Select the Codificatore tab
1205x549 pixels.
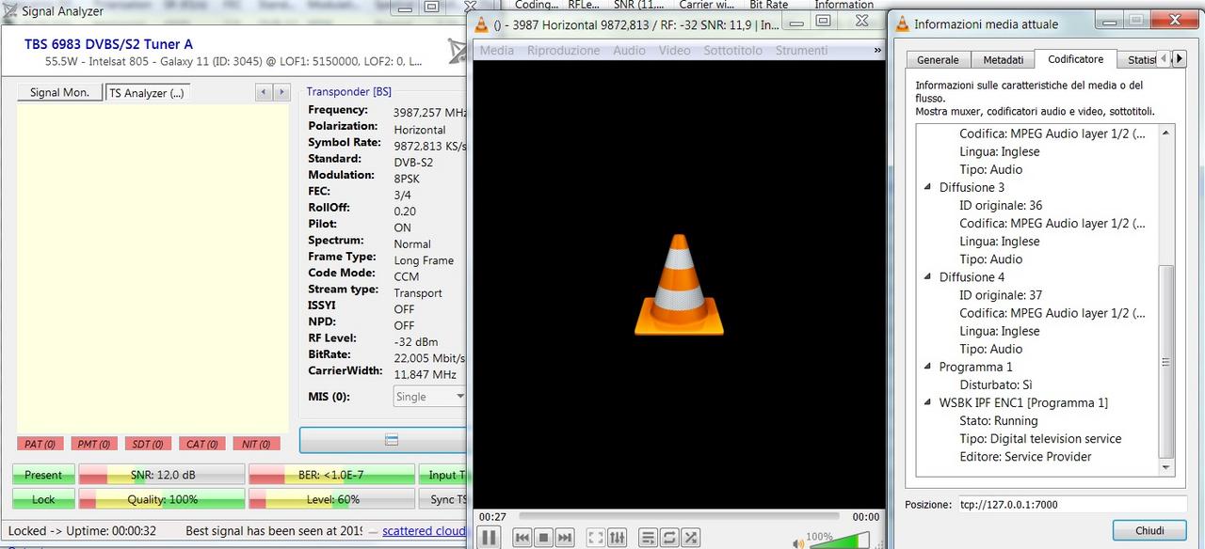pos(1075,58)
